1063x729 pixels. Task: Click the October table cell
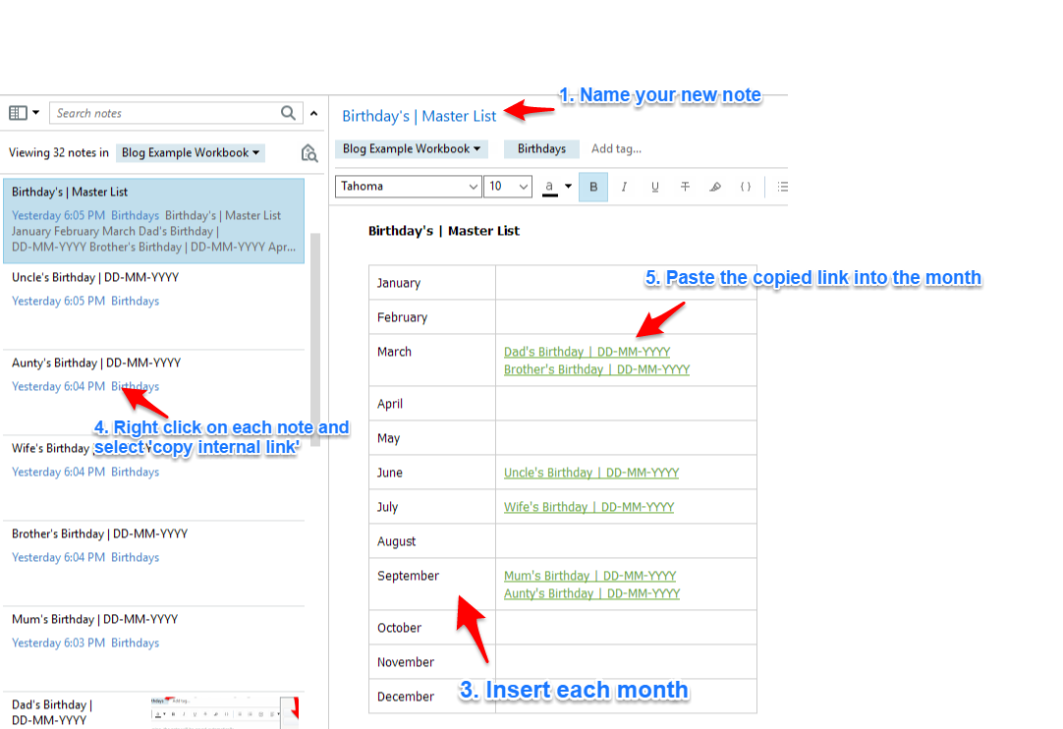(x=432, y=627)
